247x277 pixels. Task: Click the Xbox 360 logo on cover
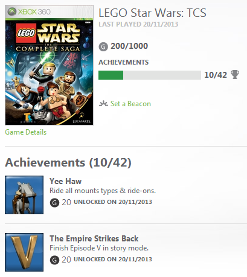click(x=29, y=11)
